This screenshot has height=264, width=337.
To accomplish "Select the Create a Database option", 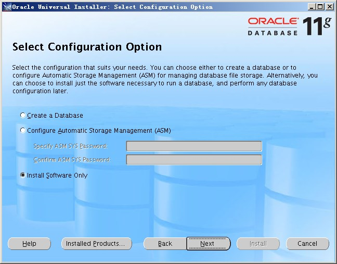I will (x=22, y=116).
